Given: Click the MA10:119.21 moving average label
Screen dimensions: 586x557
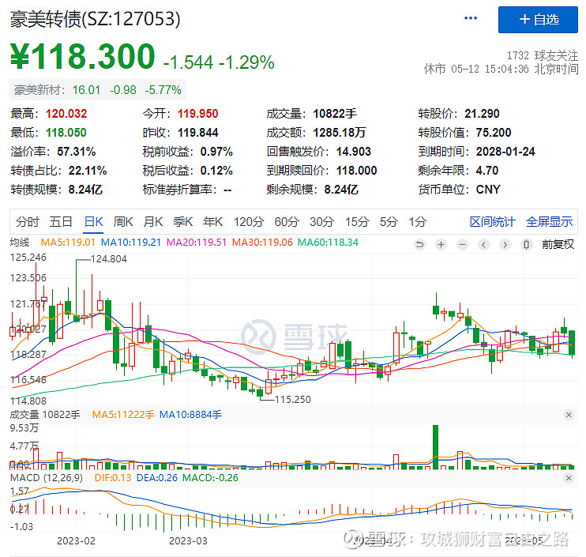Looking at the screenshot, I should point(131,243).
